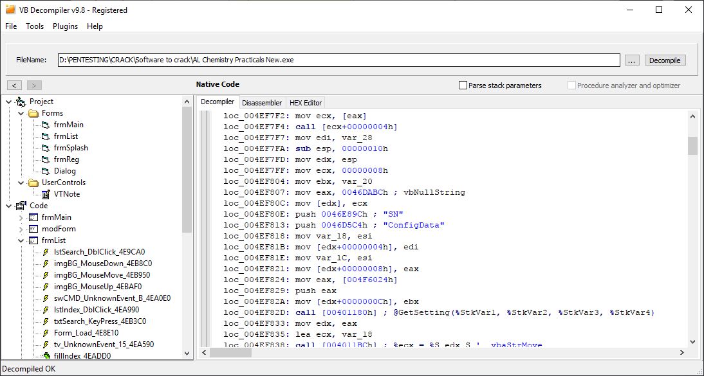Collapse the Forms folder node
Screen dimensions: 704x376
tap(21, 114)
